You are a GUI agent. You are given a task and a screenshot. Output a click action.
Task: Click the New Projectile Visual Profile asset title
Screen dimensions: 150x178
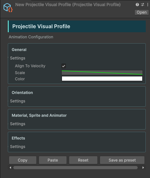68,5
